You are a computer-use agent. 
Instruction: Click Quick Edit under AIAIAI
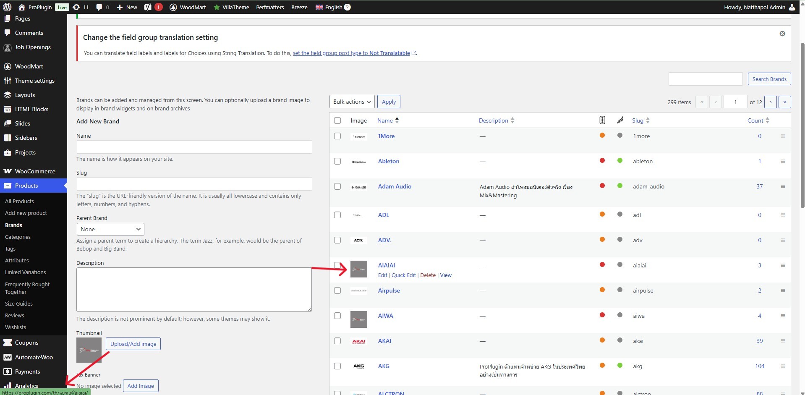(x=403, y=275)
